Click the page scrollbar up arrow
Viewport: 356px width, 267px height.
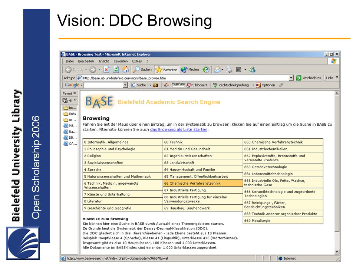pyautogui.click(x=337, y=93)
